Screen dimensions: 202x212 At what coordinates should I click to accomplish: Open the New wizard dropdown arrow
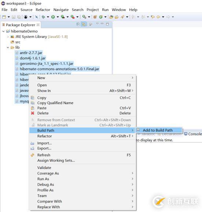click(x=9, y=17)
